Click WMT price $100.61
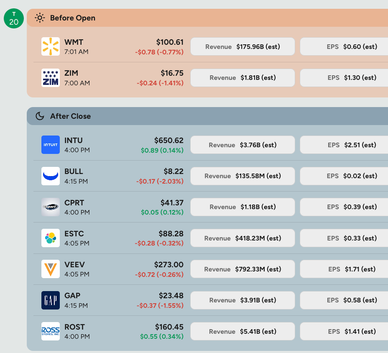Image resolution: width=388 pixels, height=353 pixels. click(170, 42)
